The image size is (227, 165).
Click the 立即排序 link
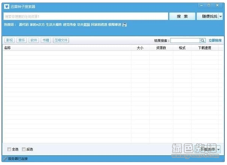pos(215,41)
